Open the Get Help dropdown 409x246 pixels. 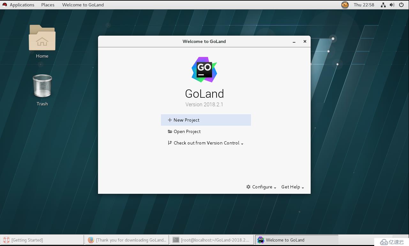coord(292,187)
